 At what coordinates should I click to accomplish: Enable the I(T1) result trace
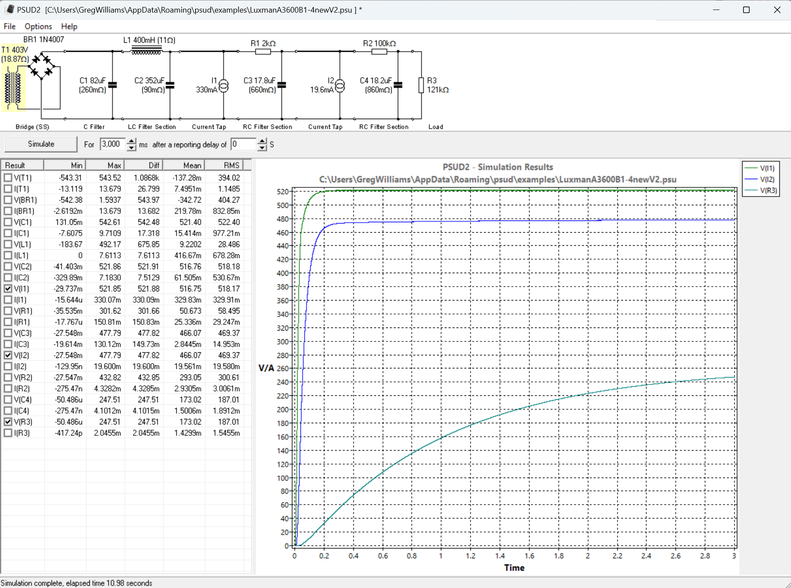click(8, 189)
